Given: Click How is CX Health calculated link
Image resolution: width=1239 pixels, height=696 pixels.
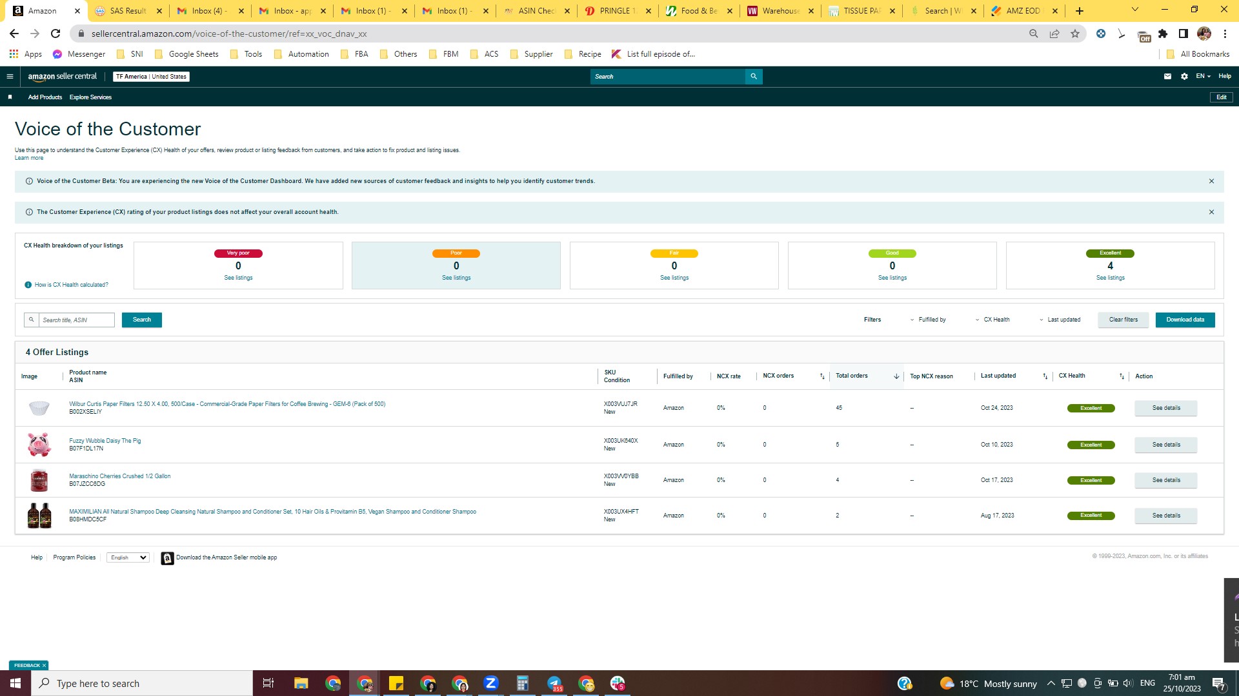Looking at the screenshot, I should [x=72, y=285].
